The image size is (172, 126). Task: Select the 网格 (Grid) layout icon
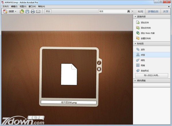[138, 65]
